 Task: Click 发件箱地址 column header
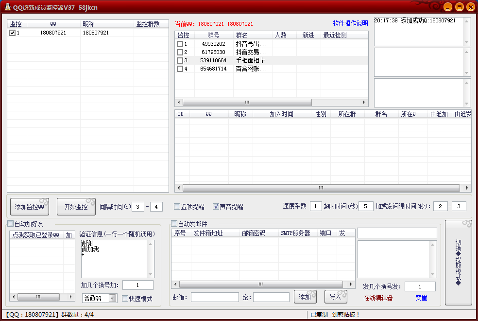[215, 233]
